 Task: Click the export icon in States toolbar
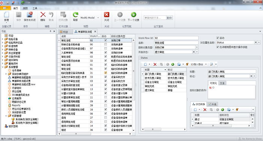[179, 64]
